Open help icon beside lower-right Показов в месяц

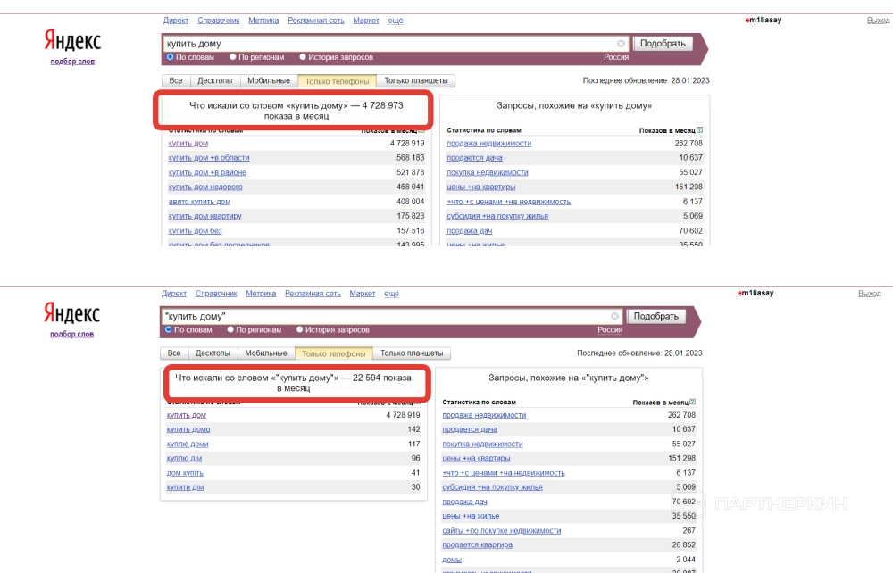[693, 403]
